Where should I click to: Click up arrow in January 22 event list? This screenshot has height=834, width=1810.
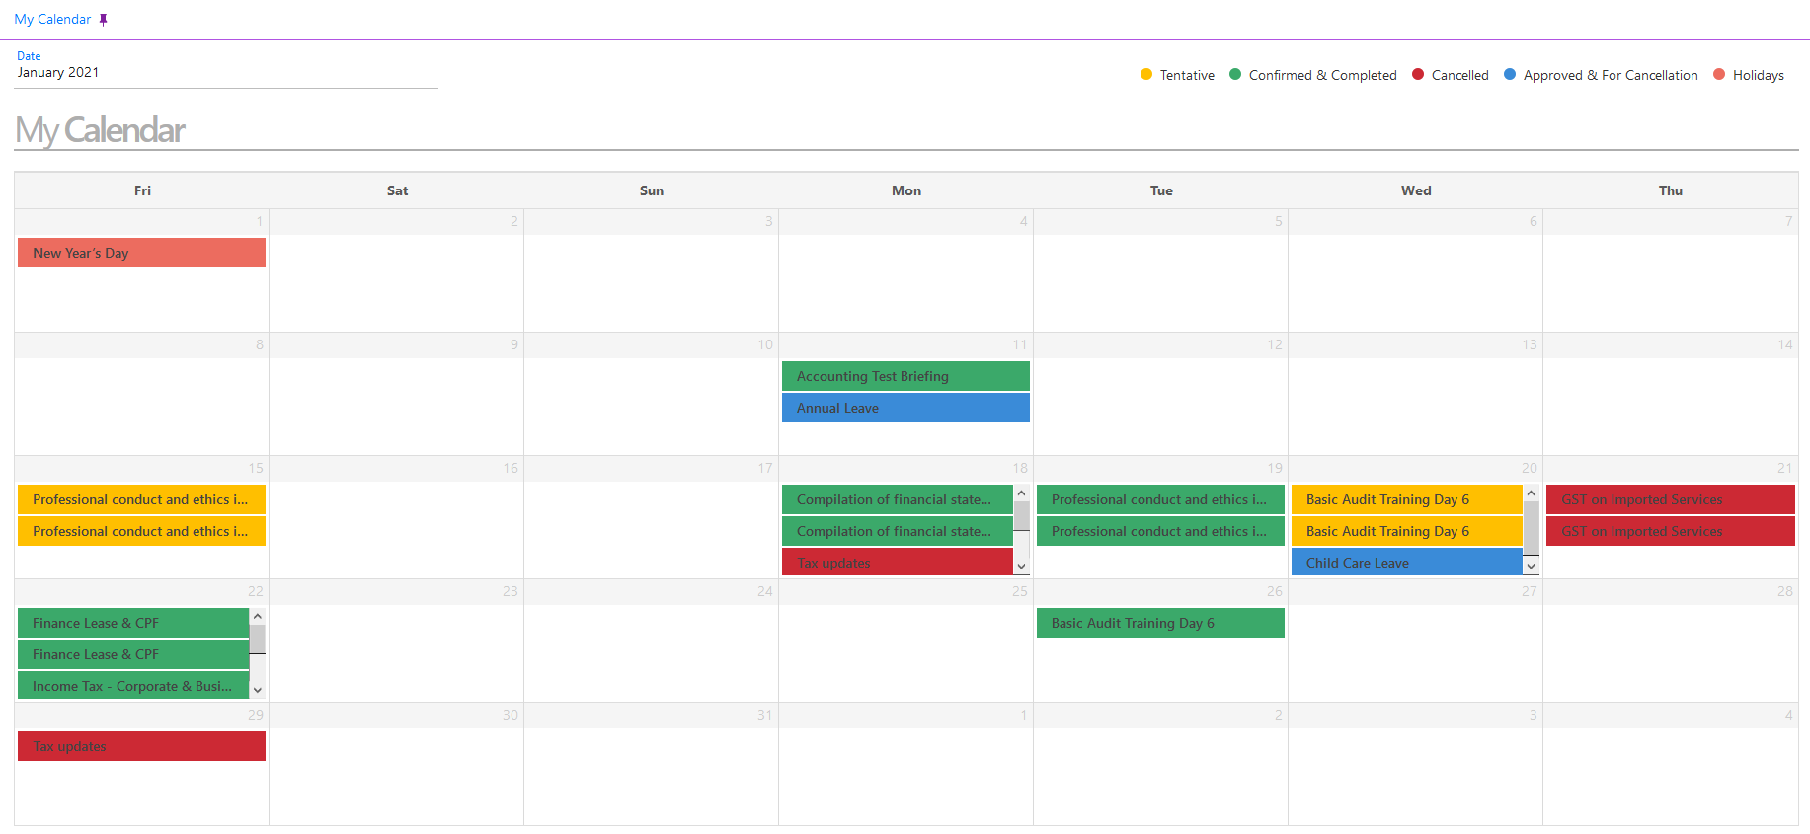pyautogui.click(x=257, y=616)
